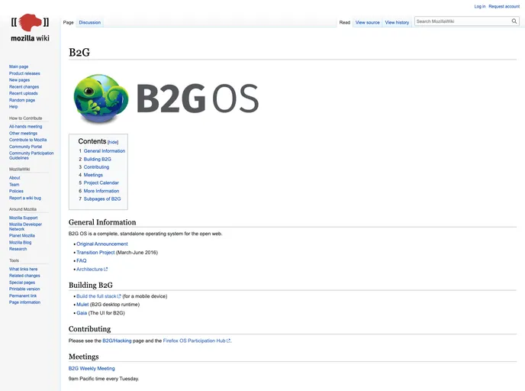
Task: Open the Policies sidebar link
Action: [16, 192]
